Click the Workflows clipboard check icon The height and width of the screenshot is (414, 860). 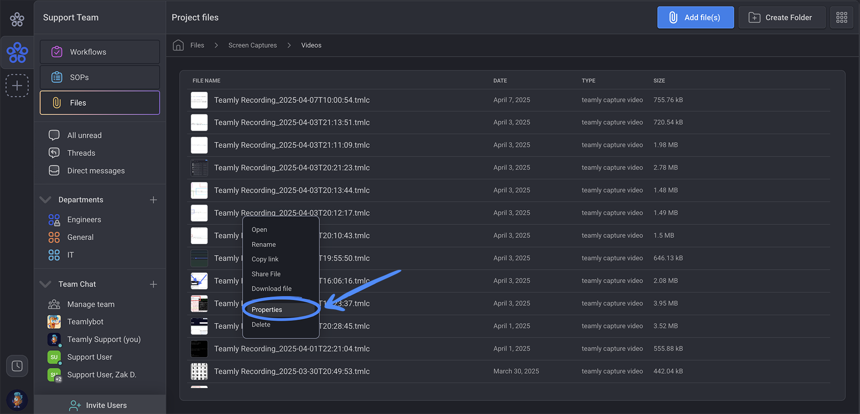pos(56,52)
